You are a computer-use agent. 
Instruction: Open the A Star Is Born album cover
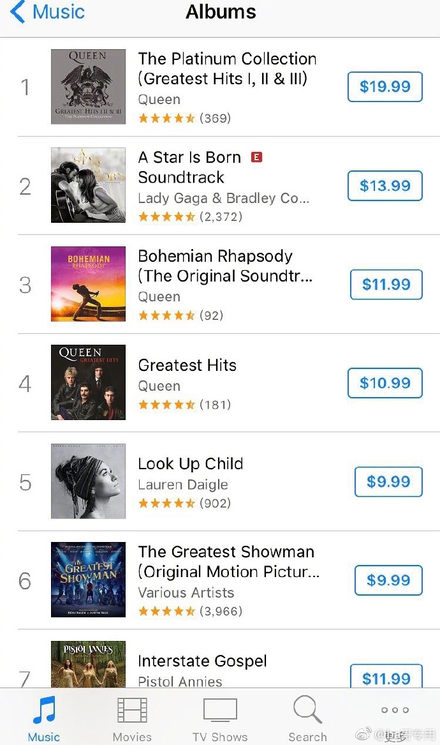[x=88, y=185]
